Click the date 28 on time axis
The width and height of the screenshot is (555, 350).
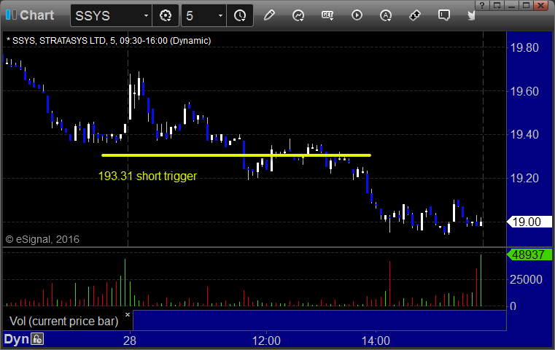point(130,341)
